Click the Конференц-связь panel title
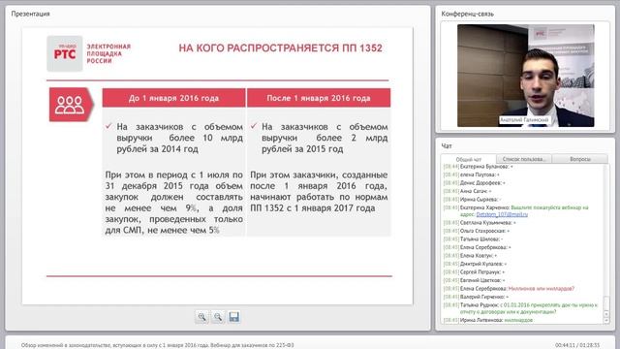Screen dimensions: 620x349 (467, 14)
